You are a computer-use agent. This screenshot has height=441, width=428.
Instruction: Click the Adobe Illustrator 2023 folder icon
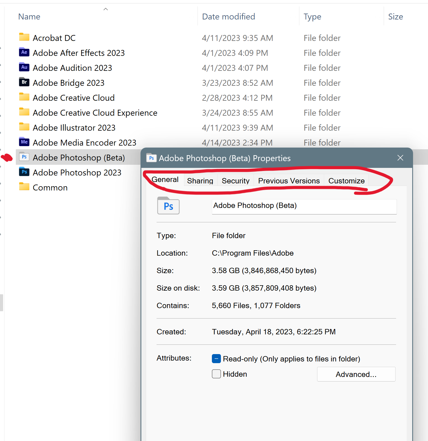tap(24, 127)
